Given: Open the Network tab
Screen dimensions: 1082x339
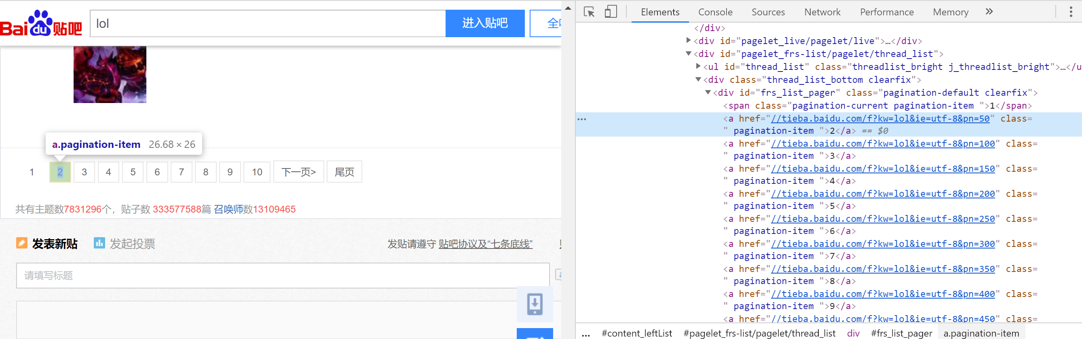Looking at the screenshot, I should coord(822,12).
